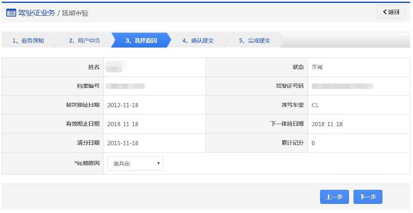The width and height of the screenshot is (413, 213).
Task: Click the blurred 驾驶证号码 value
Action: point(342,86)
